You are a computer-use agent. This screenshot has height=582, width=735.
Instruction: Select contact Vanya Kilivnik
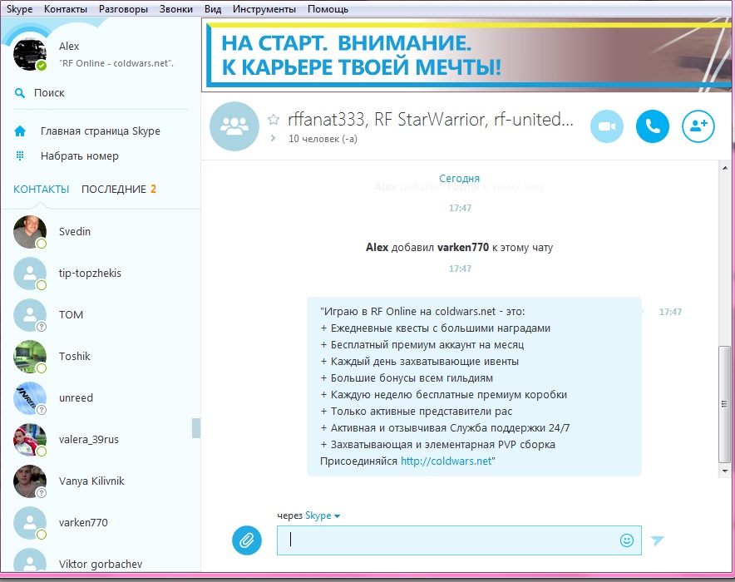pyautogui.click(x=101, y=481)
